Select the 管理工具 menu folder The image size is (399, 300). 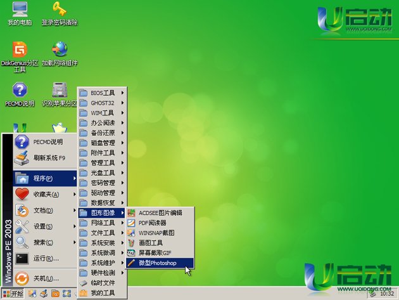(x=103, y=162)
